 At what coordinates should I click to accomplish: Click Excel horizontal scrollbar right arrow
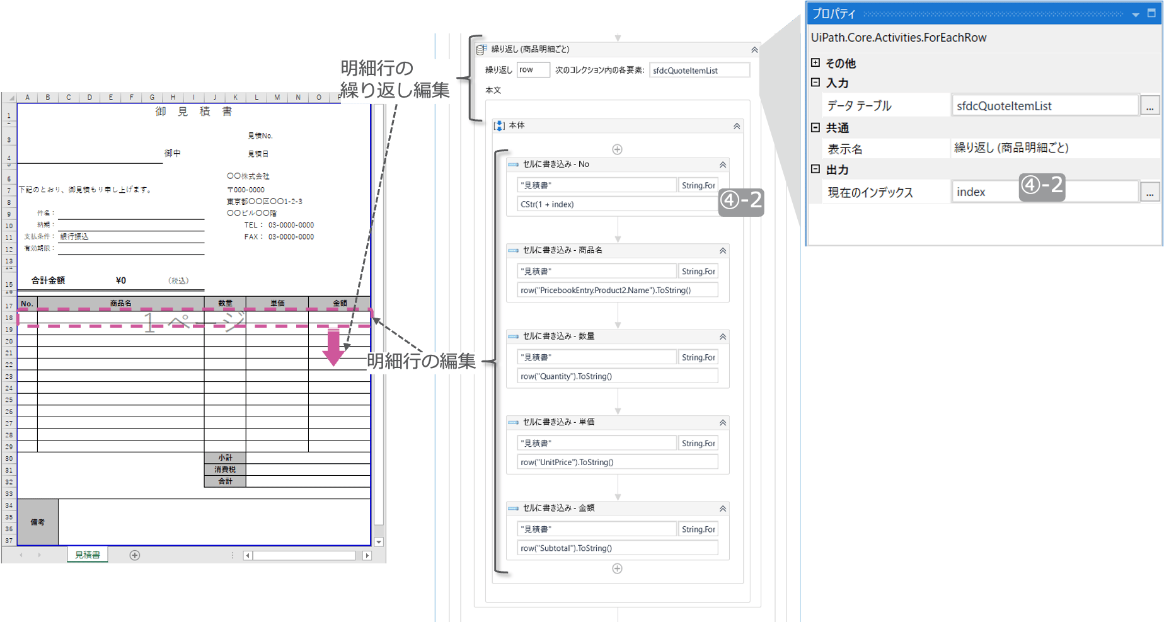[367, 555]
